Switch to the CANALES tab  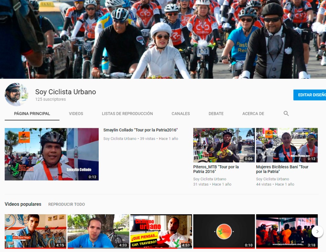(180, 113)
